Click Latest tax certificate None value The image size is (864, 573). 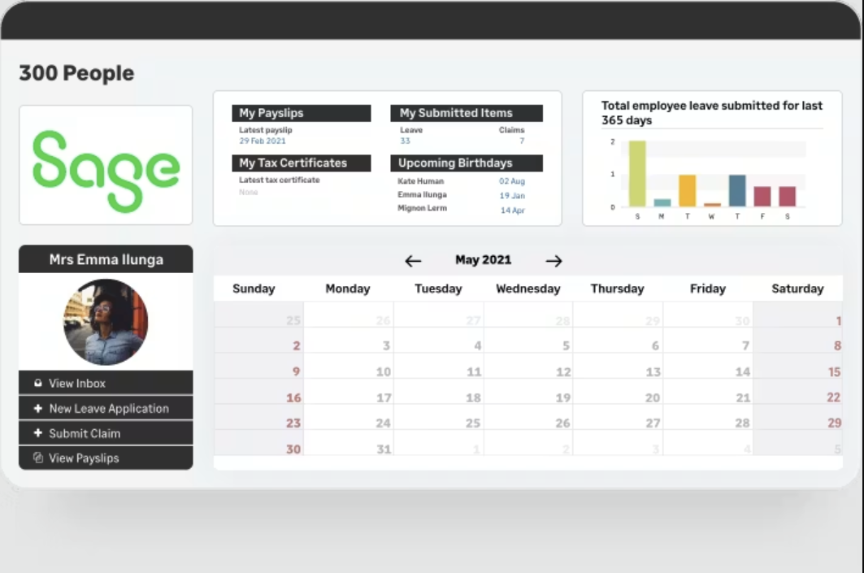point(248,193)
